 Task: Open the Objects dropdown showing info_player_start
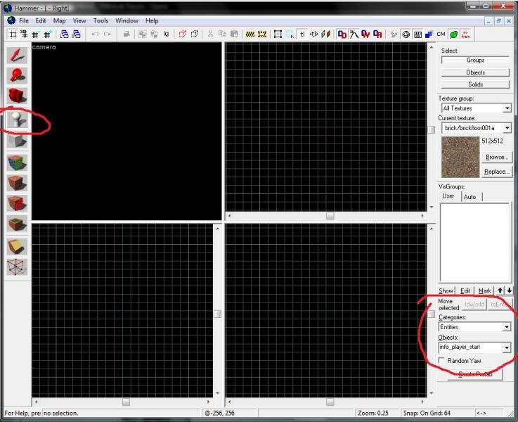coord(507,347)
